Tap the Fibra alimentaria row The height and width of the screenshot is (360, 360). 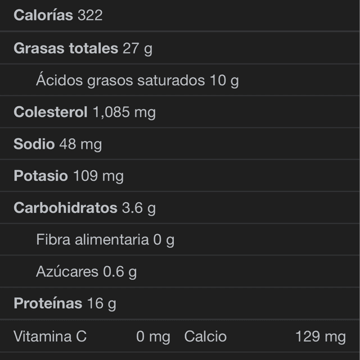[x=105, y=240]
